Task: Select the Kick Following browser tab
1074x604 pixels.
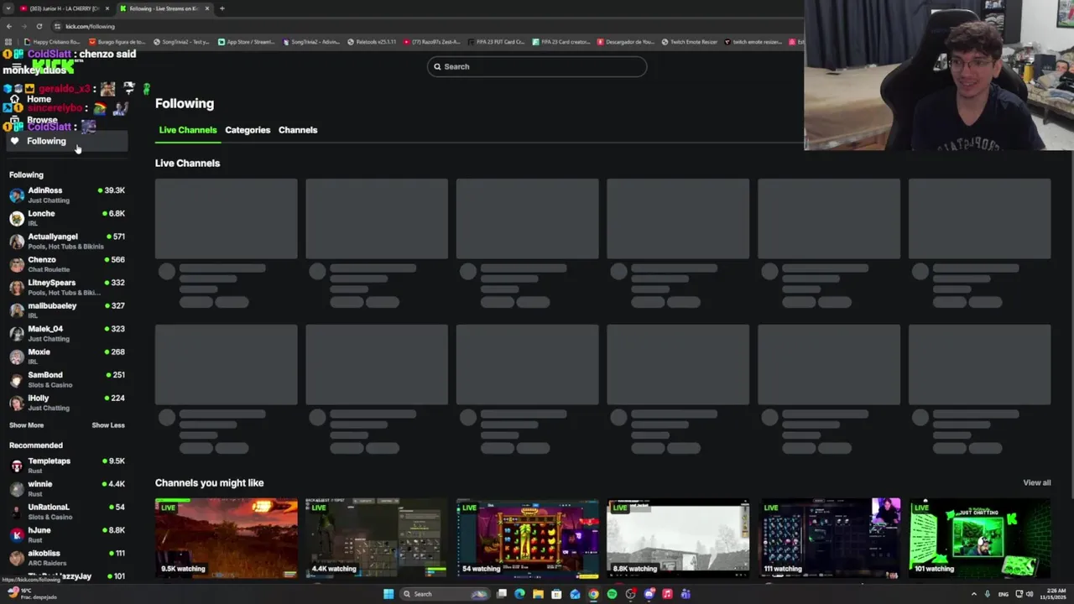Action: coord(164,8)
